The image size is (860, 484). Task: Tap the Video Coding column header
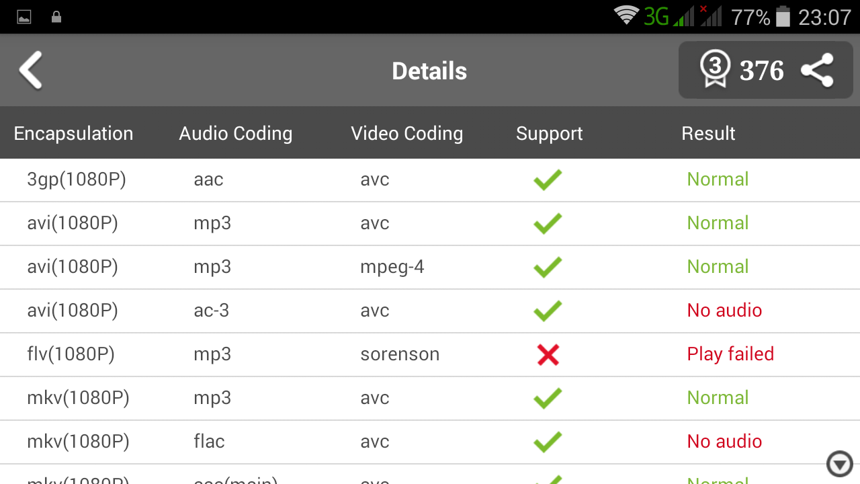[x=406, y=133]
